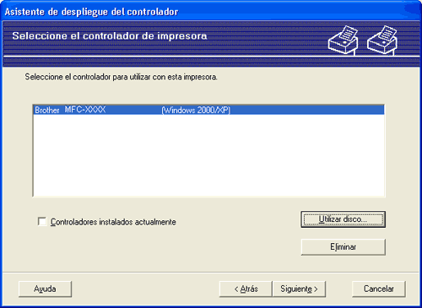The image size is (422, 308).
Task: Click empty area of driver list box
Action: pos(208,154)
